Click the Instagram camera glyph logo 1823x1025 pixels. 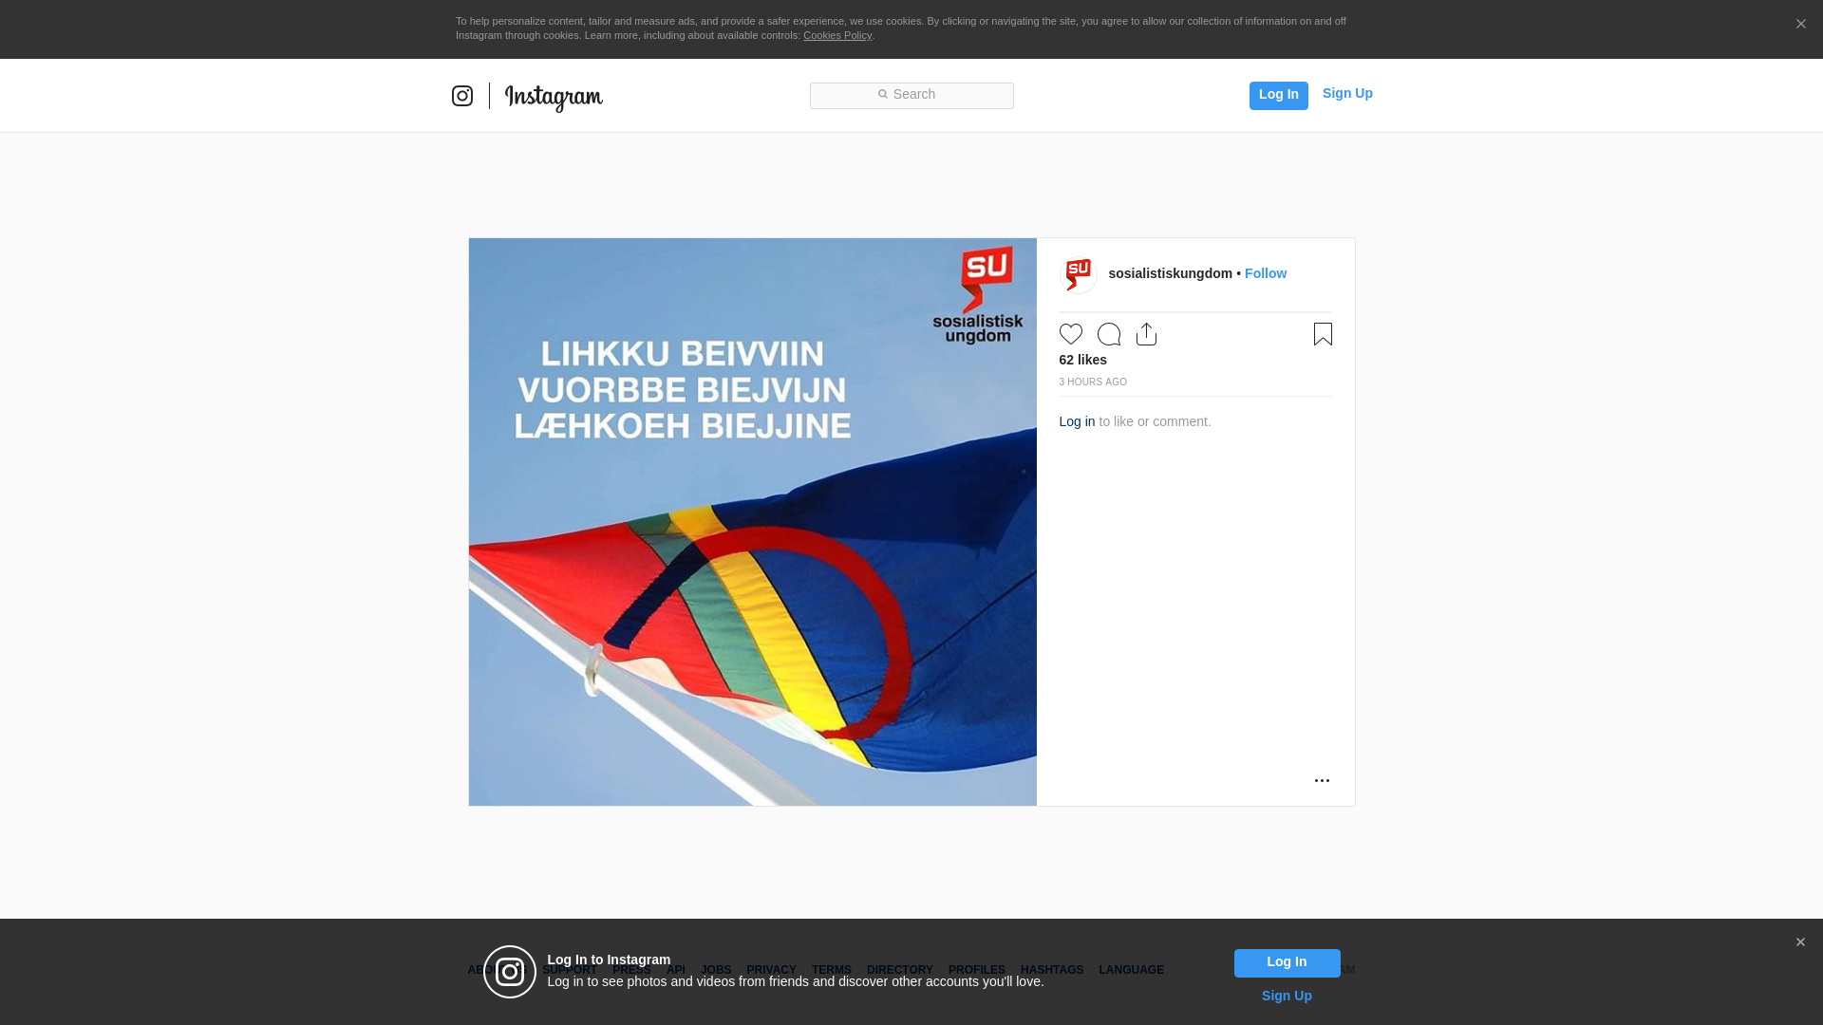(462, 96)
